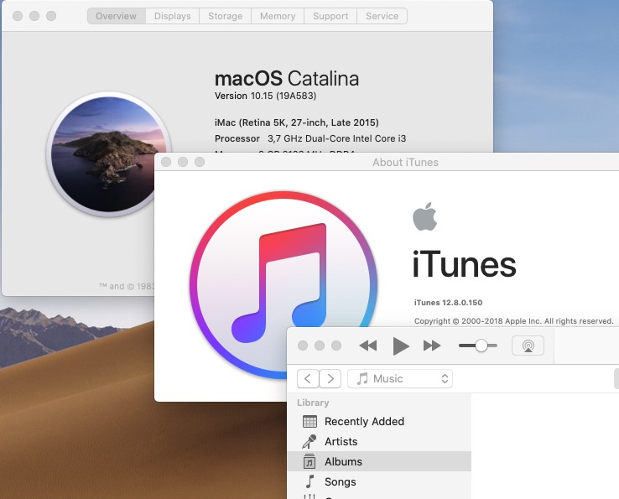
Task: Skip back to the previous track
Action: tap(368, 346)
